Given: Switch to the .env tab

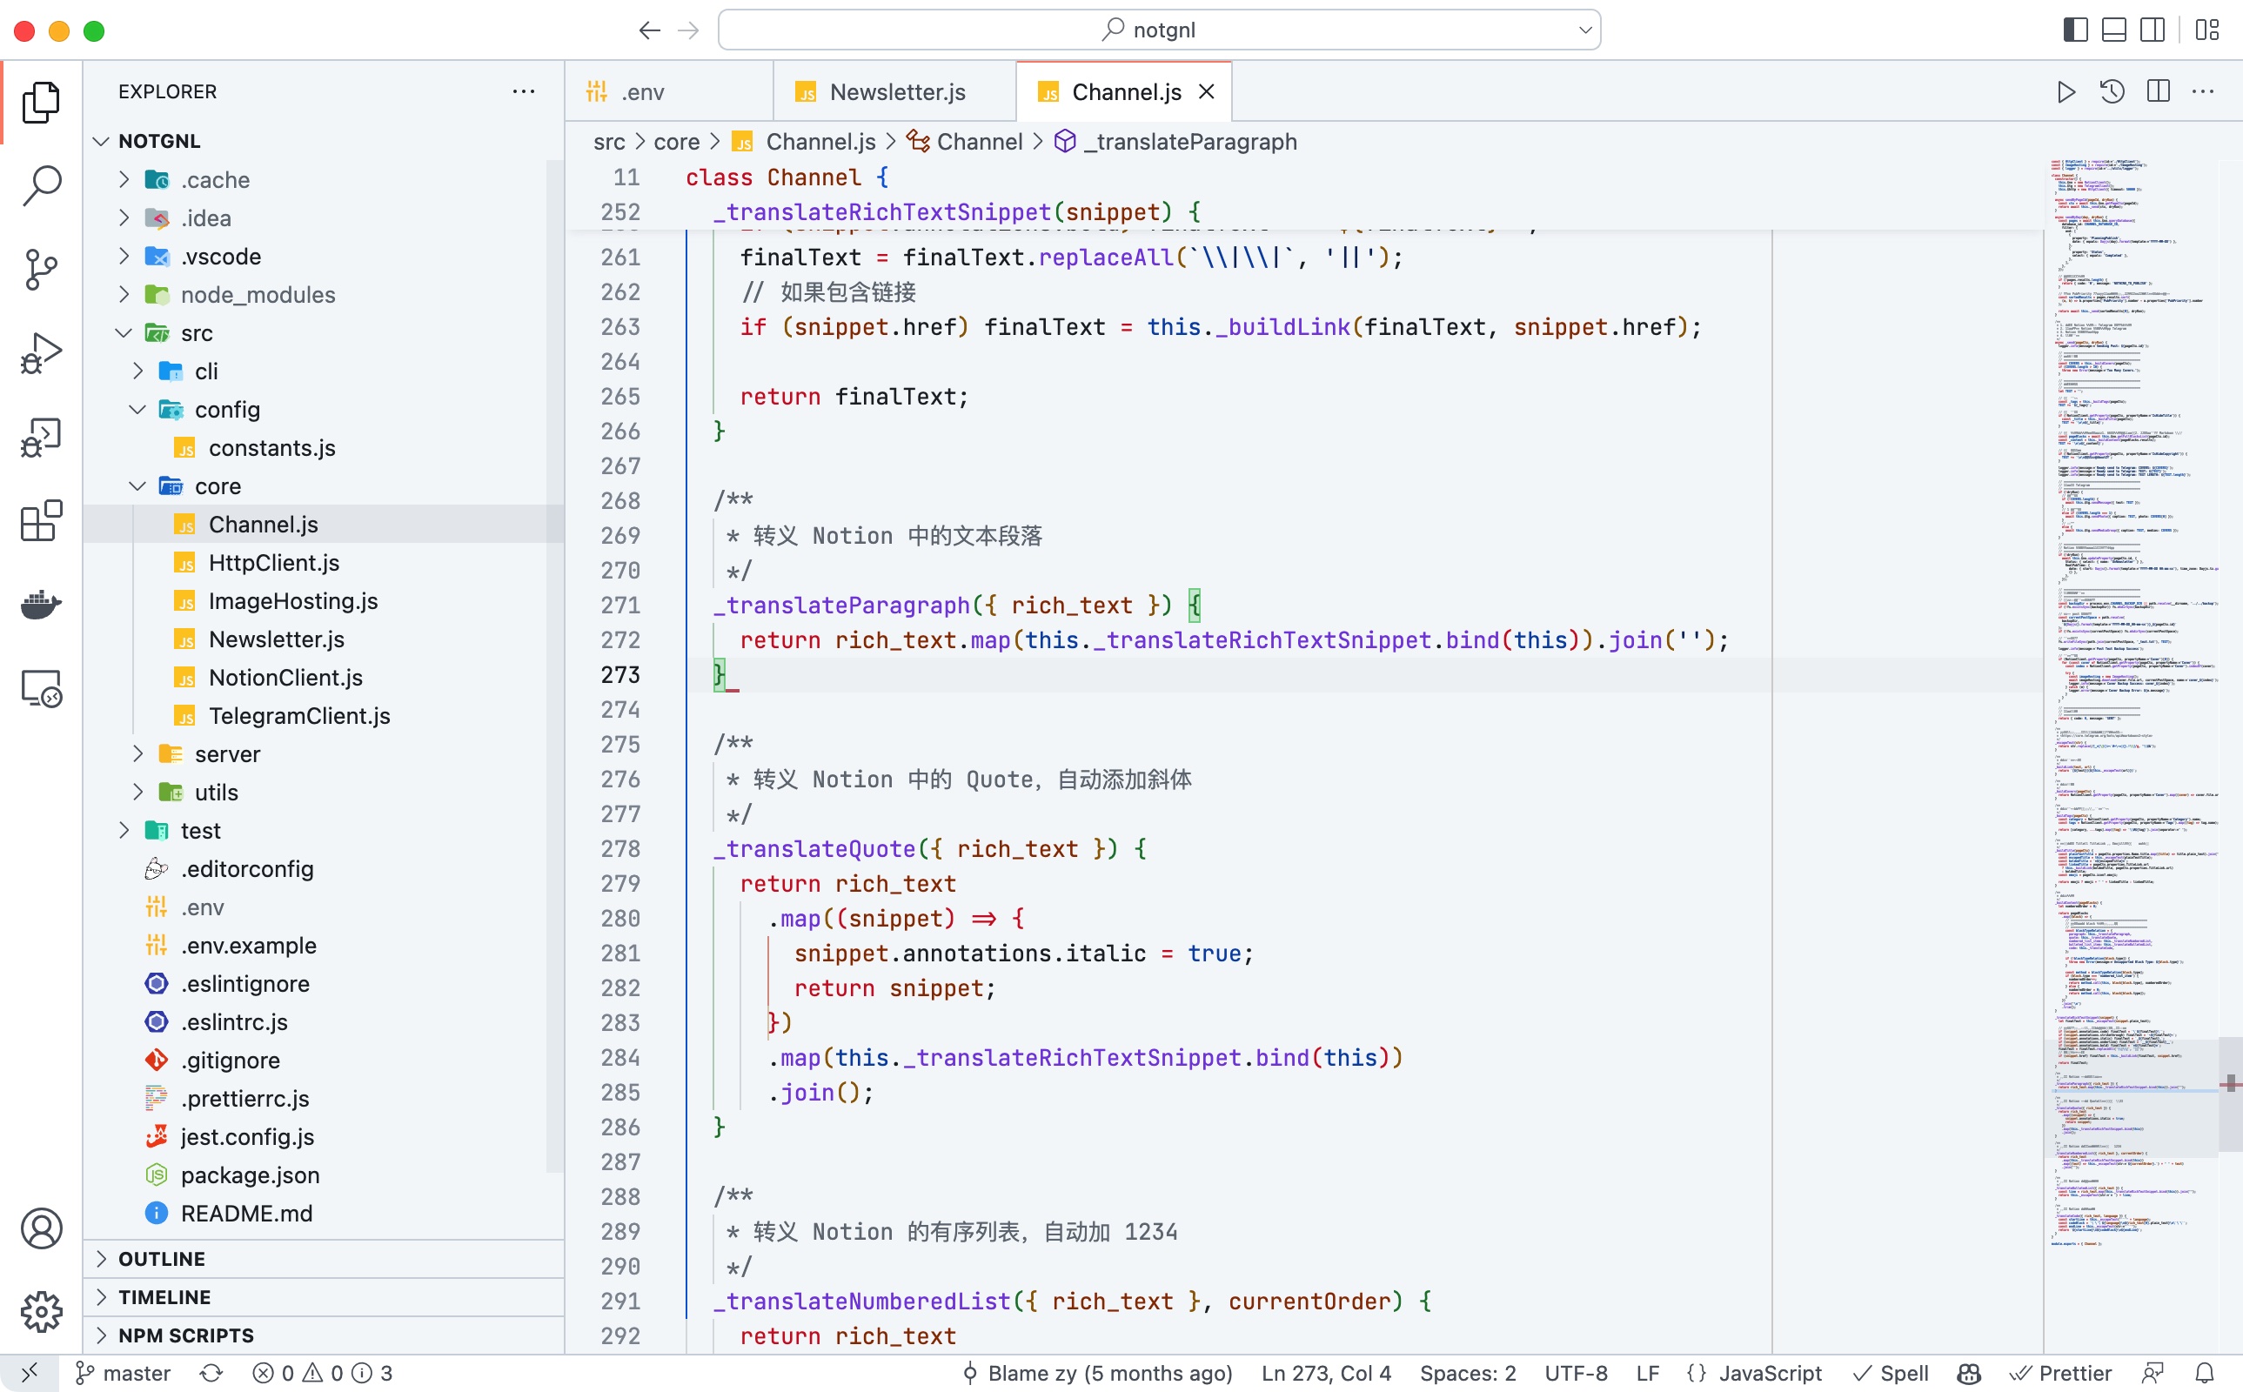Looking at the screenshot, I should tap(669, 92).
